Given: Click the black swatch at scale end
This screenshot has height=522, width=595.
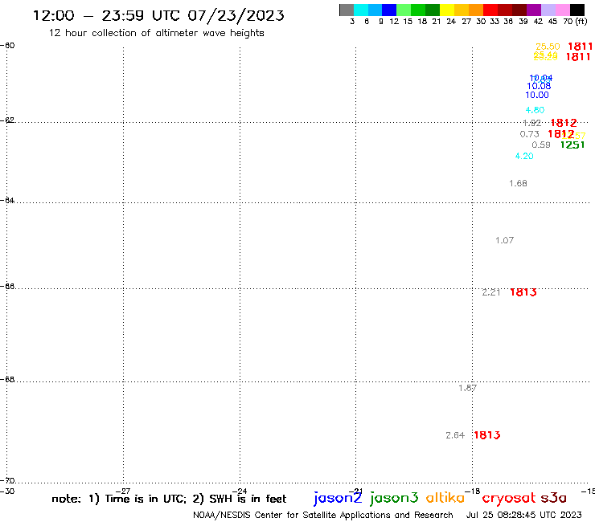Looking at the screenshot, I should (577, 10).
